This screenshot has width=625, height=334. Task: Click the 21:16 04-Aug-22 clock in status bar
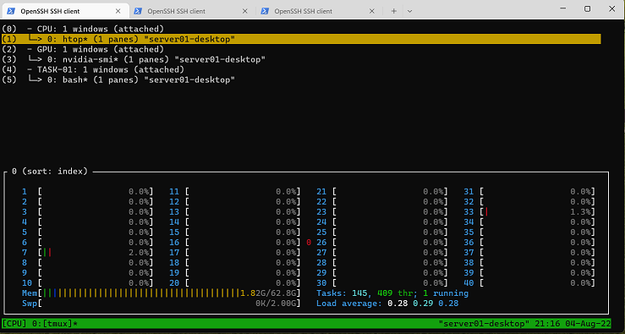573,323
